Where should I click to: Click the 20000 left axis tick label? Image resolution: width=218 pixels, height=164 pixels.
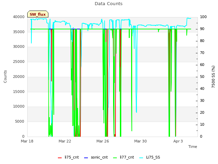[x=19, y=77]
